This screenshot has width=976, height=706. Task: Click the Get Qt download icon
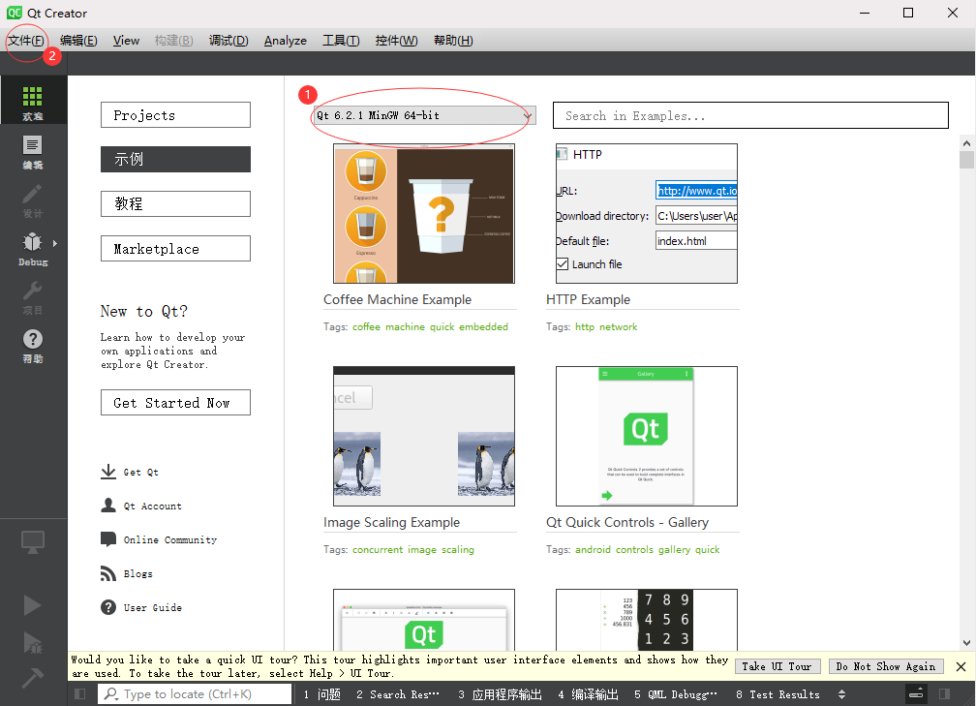point(108,472)
